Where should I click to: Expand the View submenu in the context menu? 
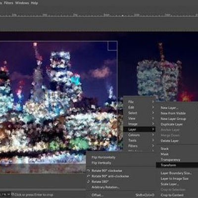tap(140, 118)
